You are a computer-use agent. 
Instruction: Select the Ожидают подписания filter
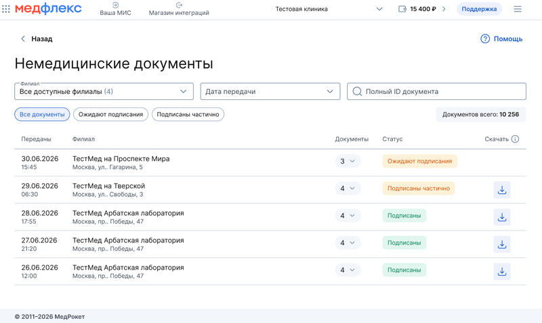[110, 114]
